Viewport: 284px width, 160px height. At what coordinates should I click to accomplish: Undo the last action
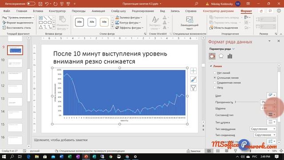tap(47, 4)
